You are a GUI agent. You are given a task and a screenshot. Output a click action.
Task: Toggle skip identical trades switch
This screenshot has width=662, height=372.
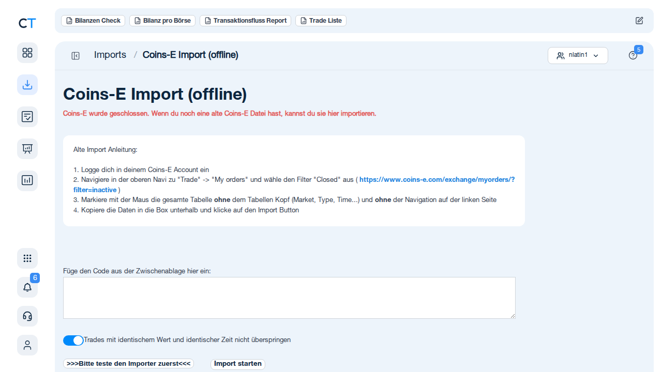[x=73, y=340]
